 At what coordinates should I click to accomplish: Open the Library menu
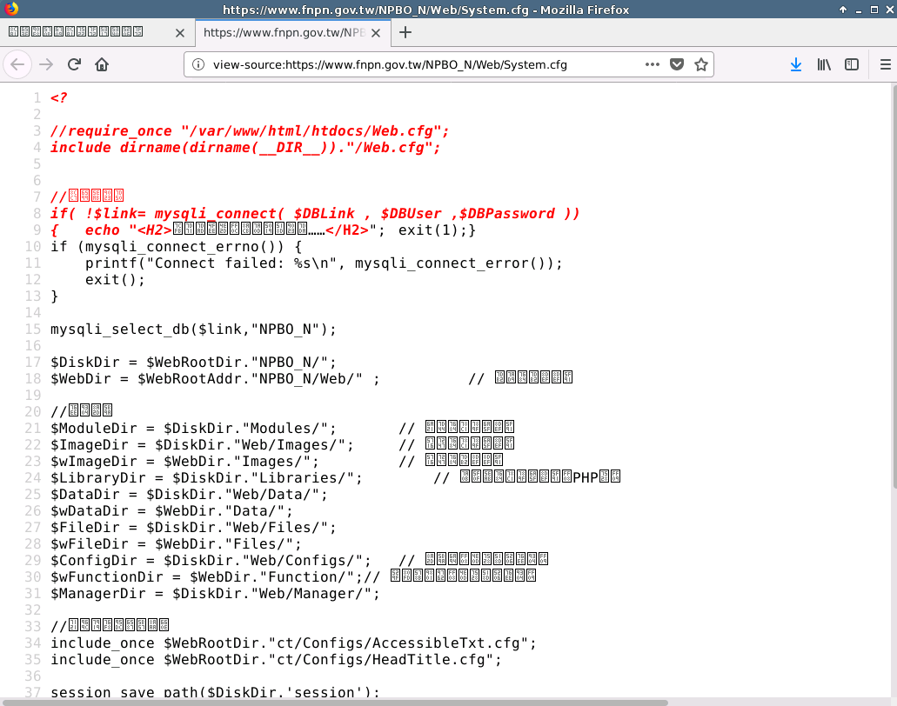824,64
